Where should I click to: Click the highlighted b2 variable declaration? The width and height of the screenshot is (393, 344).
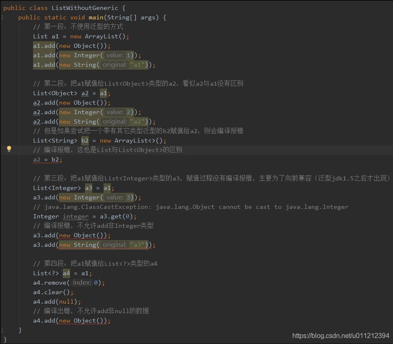tap(85, 140)
